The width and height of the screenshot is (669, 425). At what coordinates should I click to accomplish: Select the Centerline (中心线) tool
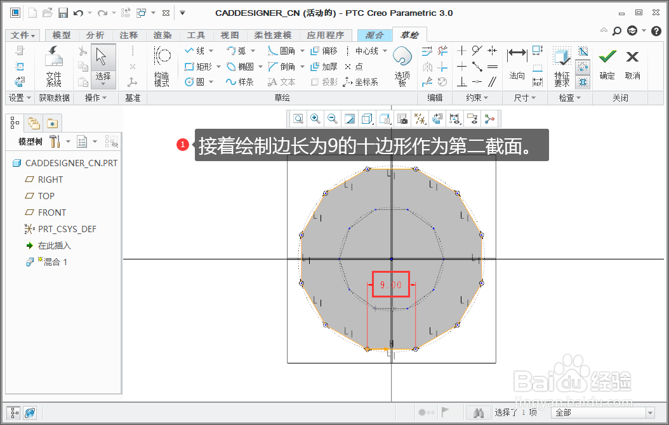[361, 51]
